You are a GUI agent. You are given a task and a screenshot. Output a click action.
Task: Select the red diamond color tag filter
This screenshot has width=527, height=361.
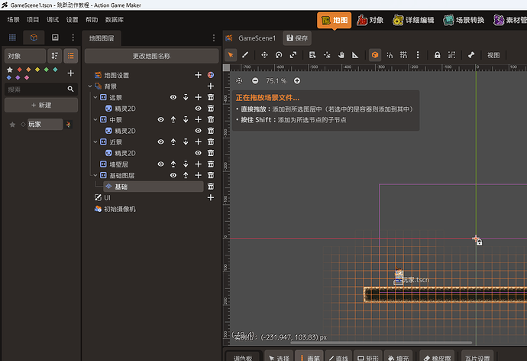[x=20, y=70]
